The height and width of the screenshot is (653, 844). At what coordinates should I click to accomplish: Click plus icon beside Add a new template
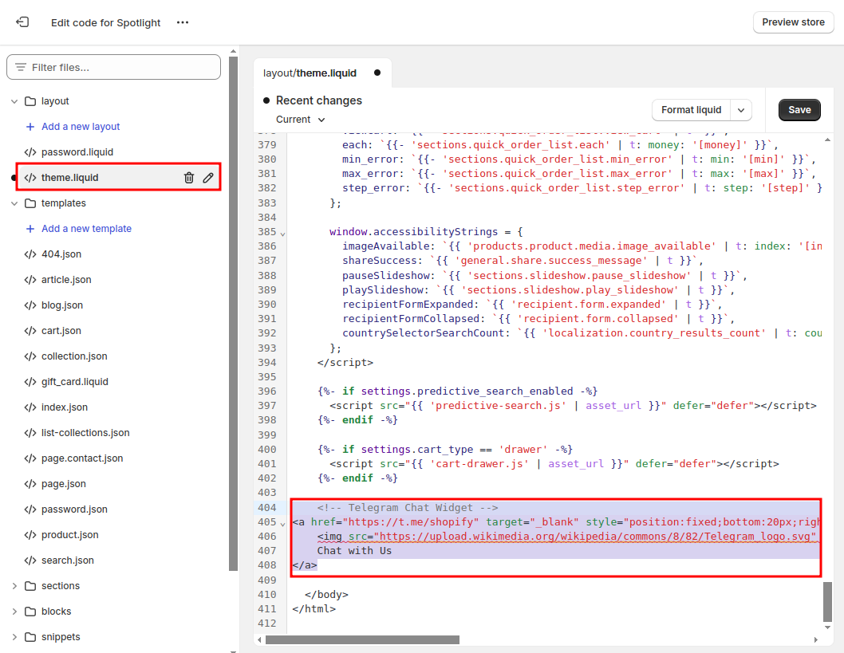30,229
